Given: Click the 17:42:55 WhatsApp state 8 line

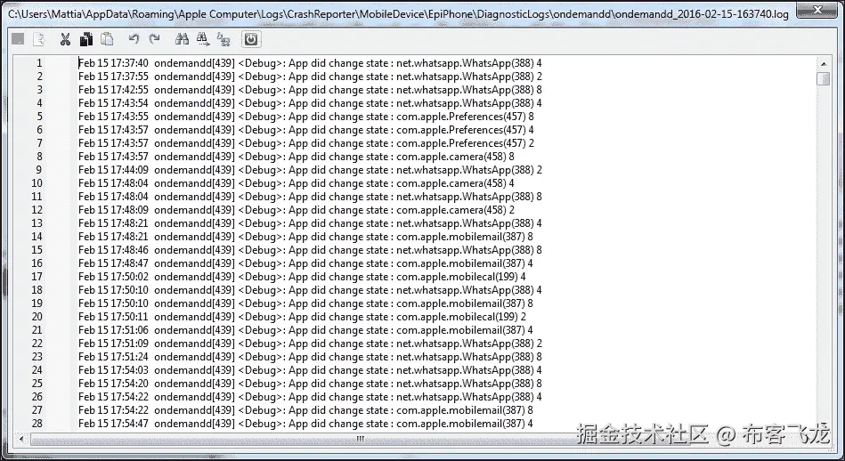Looking at the screenshot, I should (x=310, y=90).
